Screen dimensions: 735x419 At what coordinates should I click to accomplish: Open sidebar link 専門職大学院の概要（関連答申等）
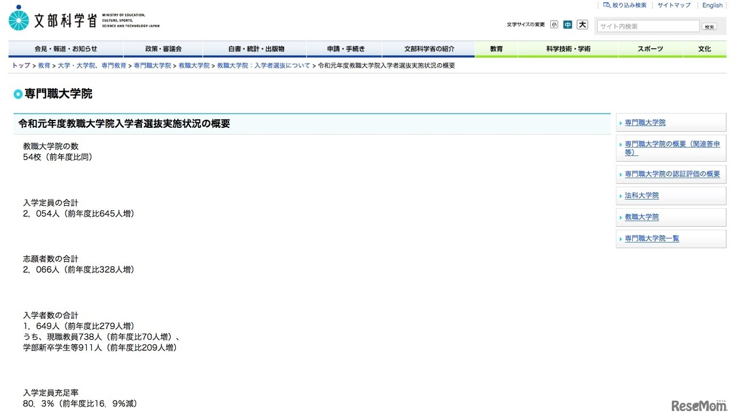coord(672,148)
